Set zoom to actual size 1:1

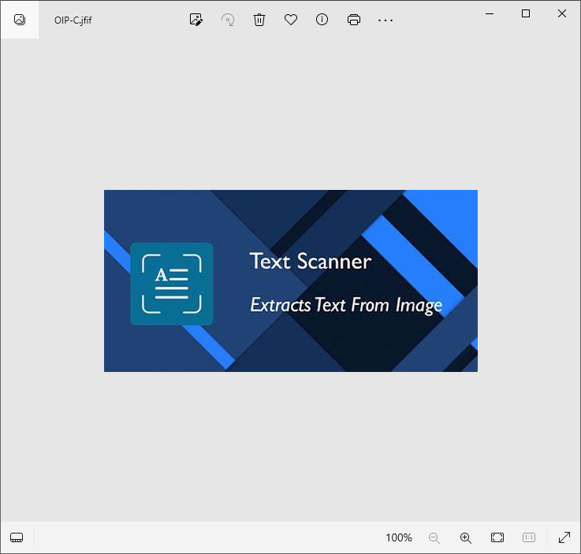529,537
